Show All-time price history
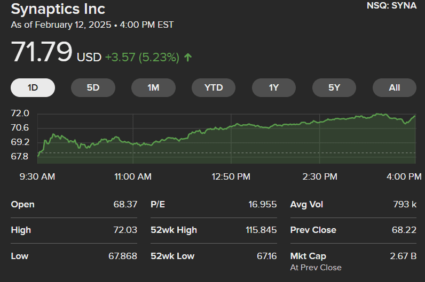 [395, 87]
